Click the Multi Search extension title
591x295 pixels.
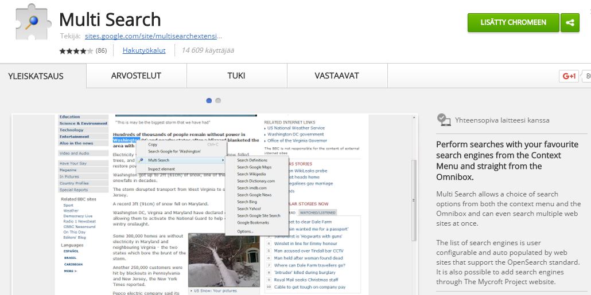click(110, 19)
